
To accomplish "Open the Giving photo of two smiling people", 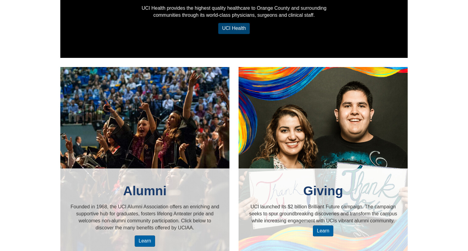I will click(x=323, y=118).
